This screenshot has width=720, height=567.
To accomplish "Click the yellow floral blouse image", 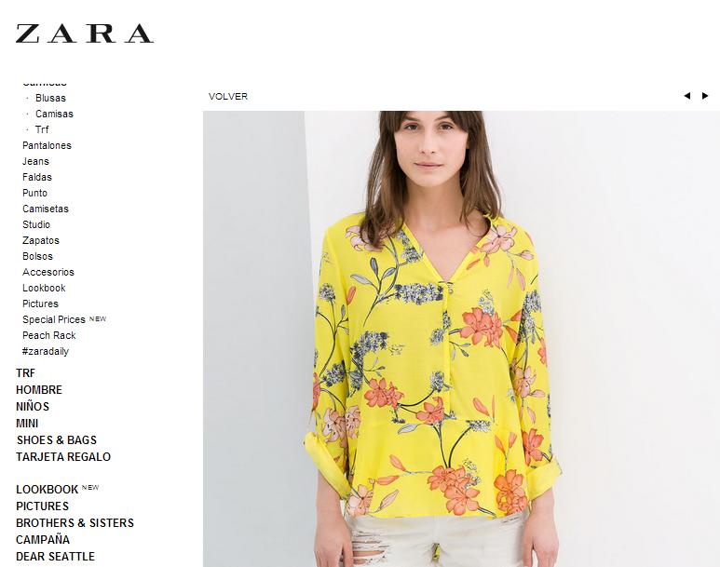I will click(461, 339).
